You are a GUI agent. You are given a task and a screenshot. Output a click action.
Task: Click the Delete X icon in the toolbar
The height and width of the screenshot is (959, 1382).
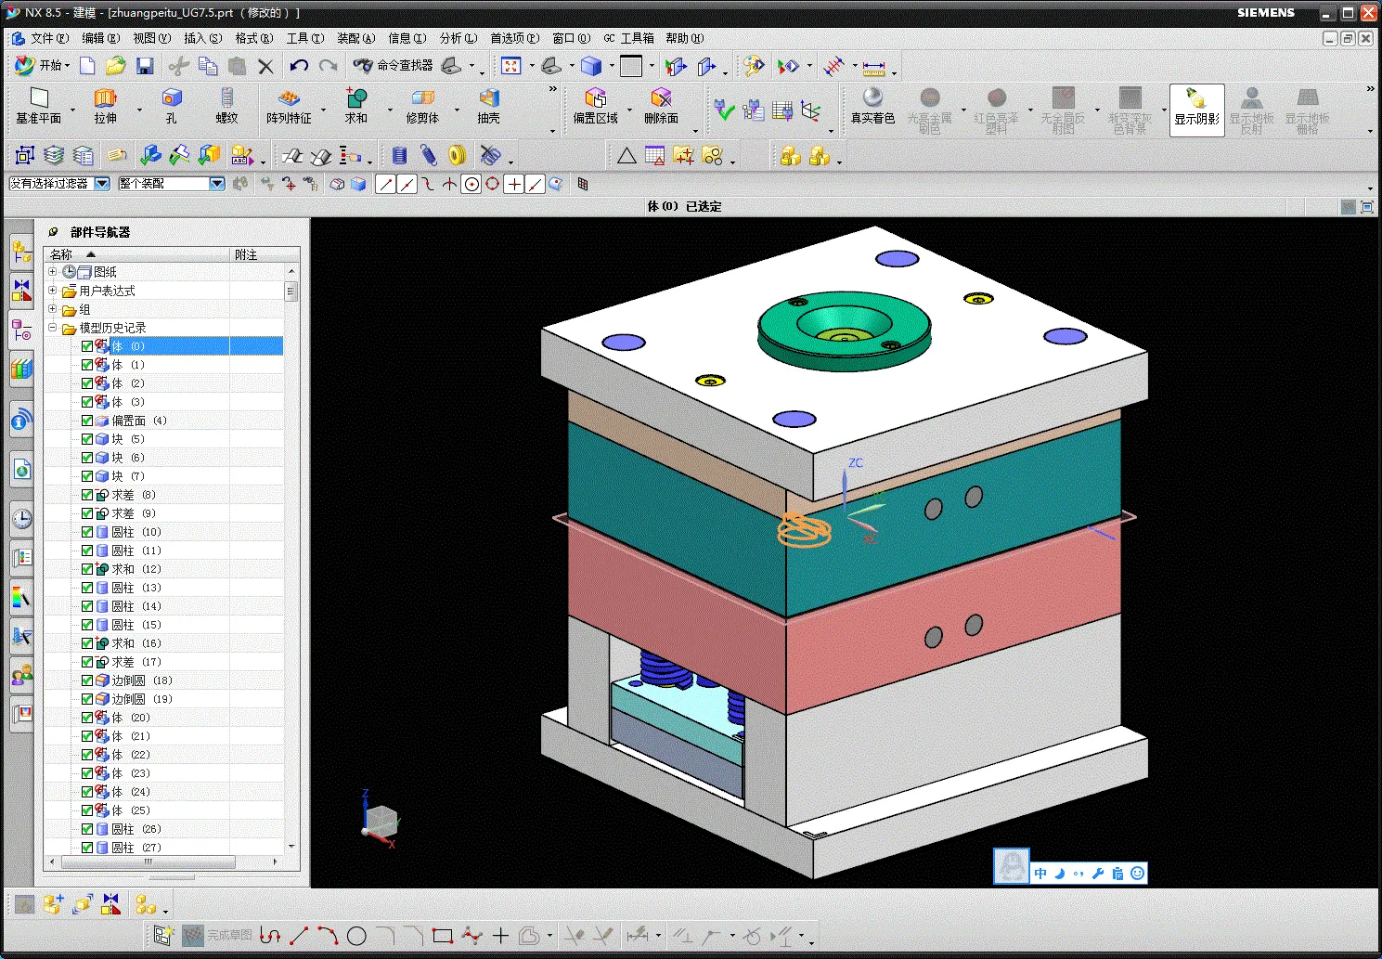pos(266,66)
